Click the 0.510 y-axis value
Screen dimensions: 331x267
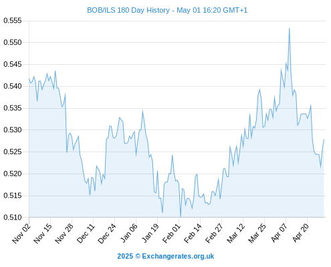pos(13,218)
